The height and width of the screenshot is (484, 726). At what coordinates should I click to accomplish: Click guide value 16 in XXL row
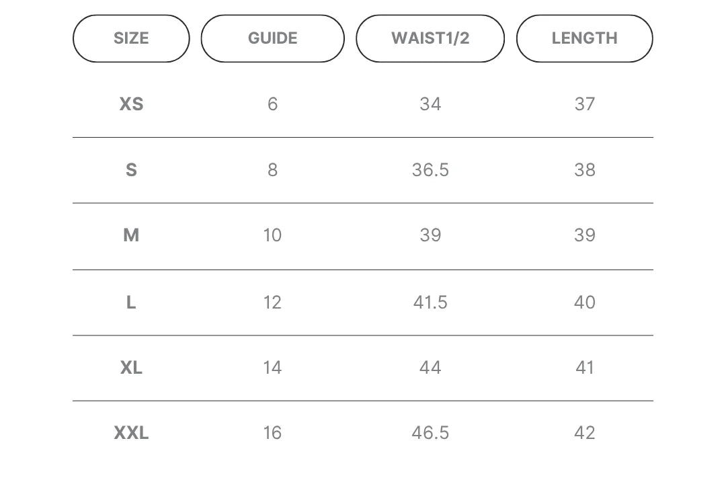tap(273, 433)
